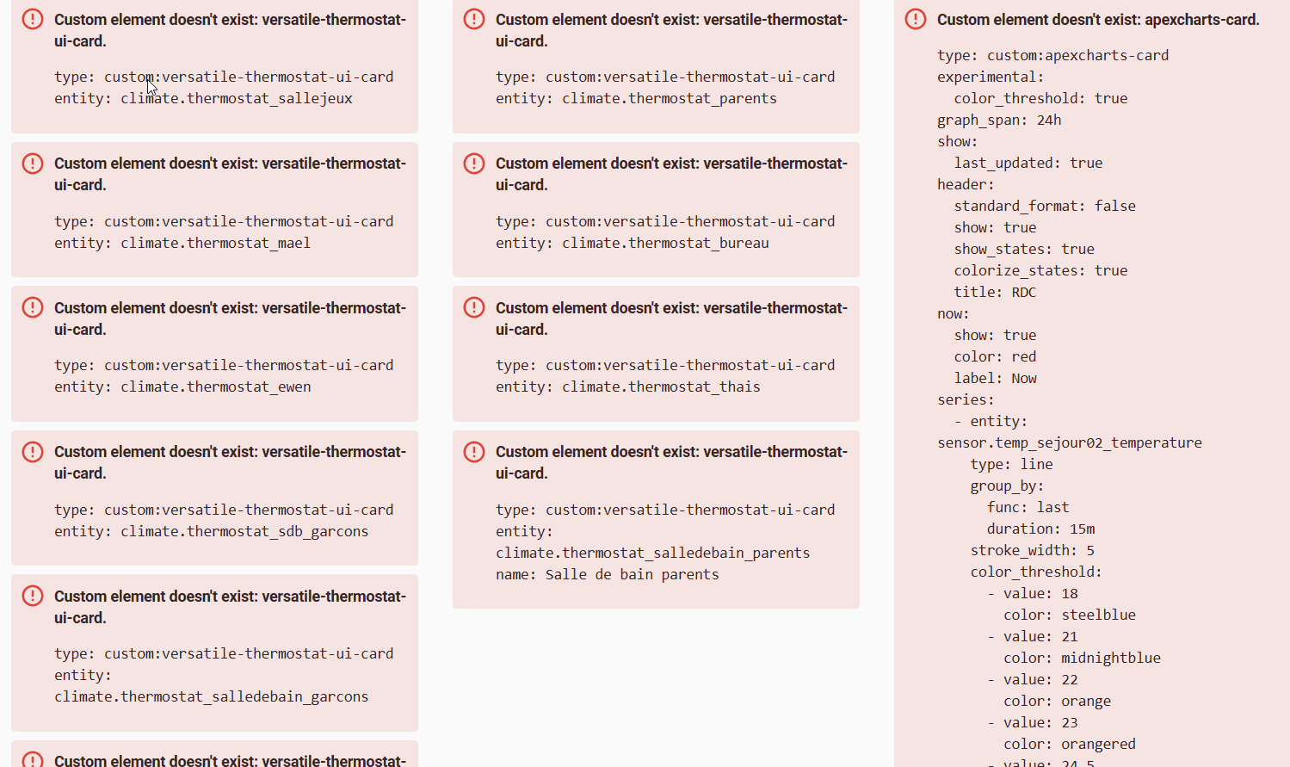The image size is (1290, 767).
Task: Click the line 'duration: 15m'
Action: [1040, 529]
